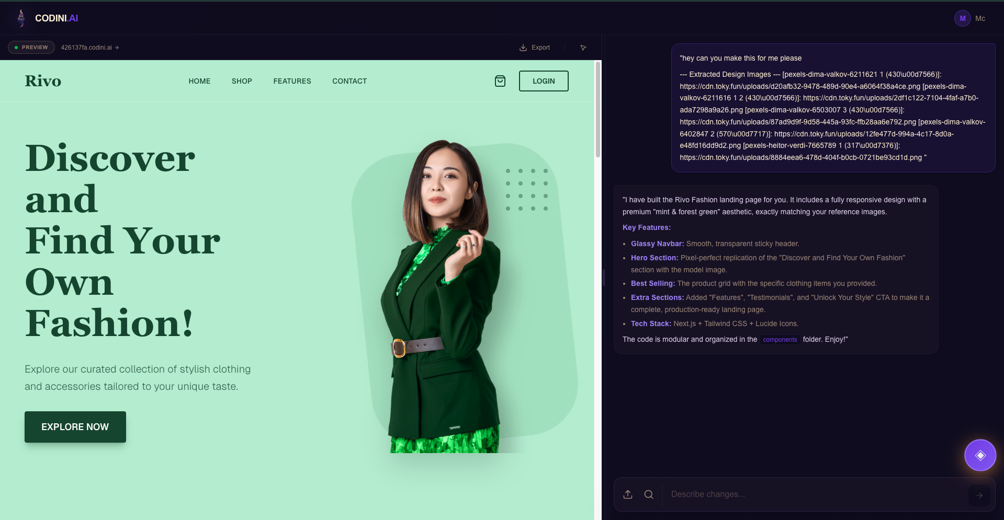The height and width of the screenshot is (520, 1004).
Task: Open the floating sparkle assistant button
Action: (x=980, y=455)
